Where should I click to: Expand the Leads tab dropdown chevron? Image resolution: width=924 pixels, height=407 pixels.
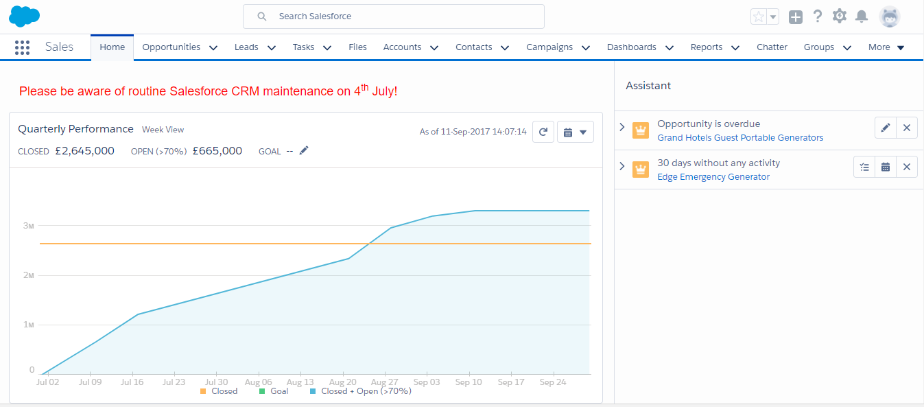(272, 48)
